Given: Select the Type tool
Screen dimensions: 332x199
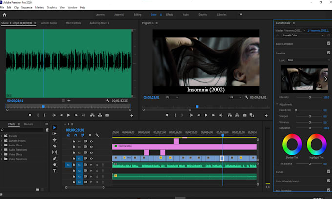Looking at the screenshot, I should tap(54, 171).
